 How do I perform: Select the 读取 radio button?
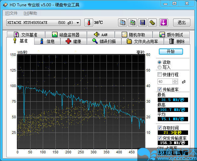point(160,62)
